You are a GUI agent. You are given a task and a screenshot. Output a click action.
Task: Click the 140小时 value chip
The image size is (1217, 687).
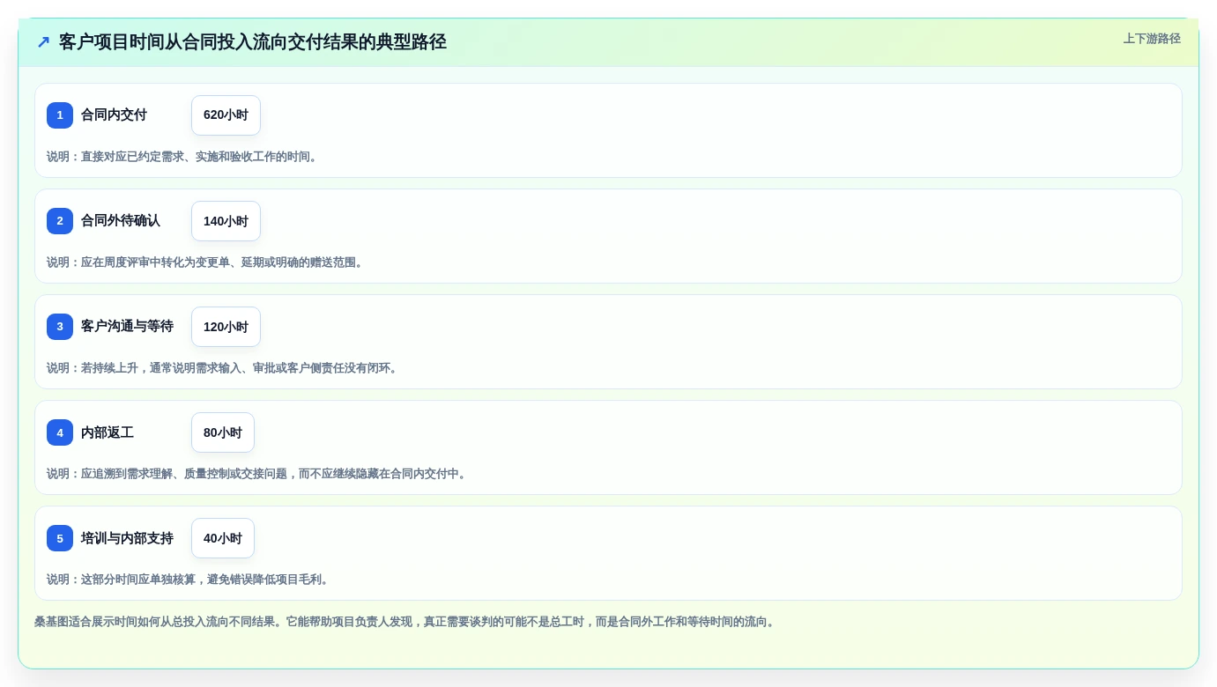tap(226, 221)
